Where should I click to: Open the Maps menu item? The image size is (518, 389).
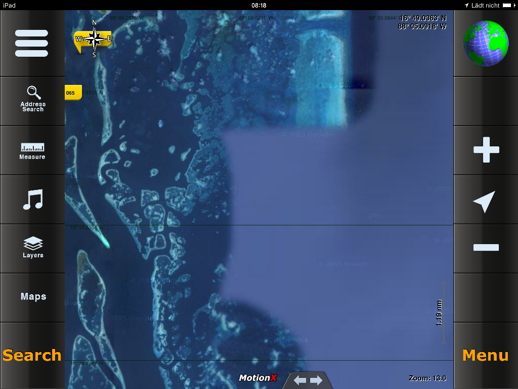tap(33, 297)
